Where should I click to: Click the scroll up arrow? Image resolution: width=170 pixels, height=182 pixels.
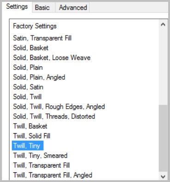[163, 24]
